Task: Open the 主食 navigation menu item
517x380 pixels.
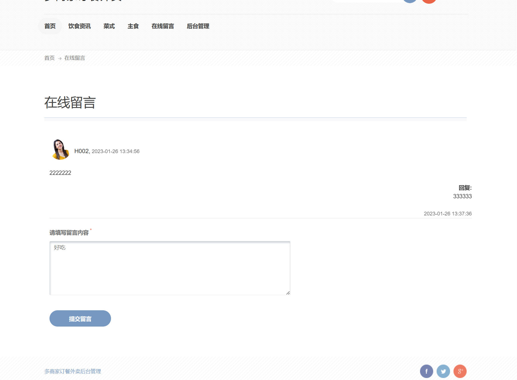Action: [133, 26]
